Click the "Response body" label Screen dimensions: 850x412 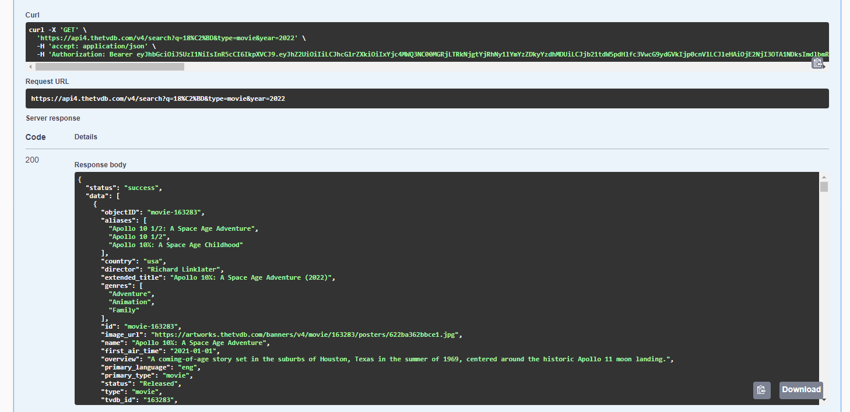100,165
